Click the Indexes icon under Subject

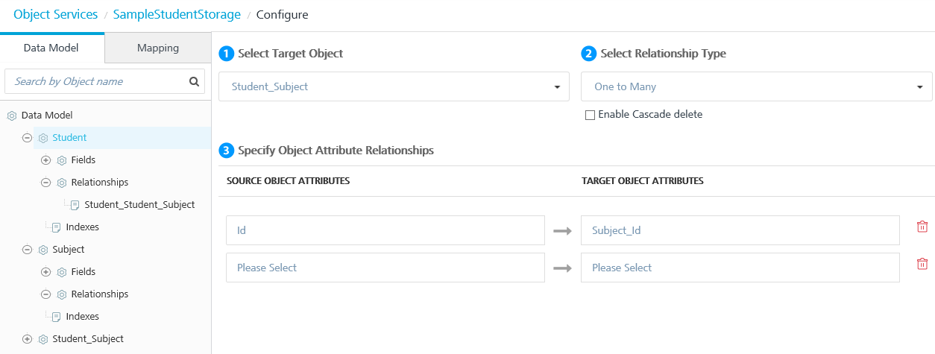point(56,317)
